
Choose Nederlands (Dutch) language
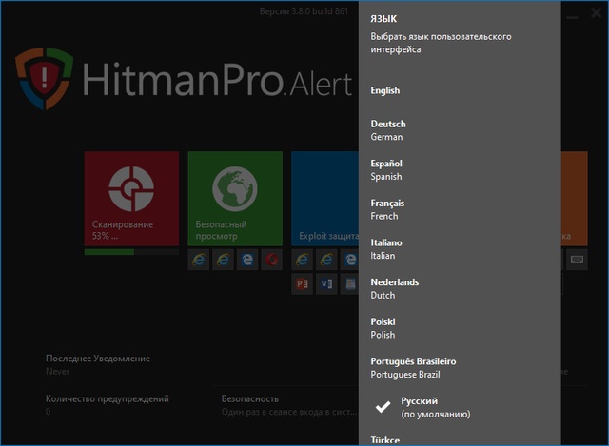394,288
